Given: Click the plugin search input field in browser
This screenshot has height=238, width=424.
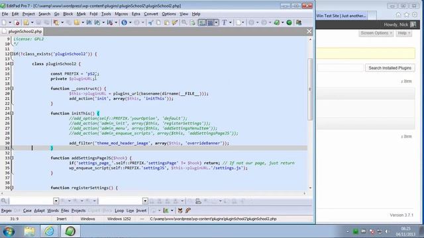Looking at the screenshot, I should (340, 68).
